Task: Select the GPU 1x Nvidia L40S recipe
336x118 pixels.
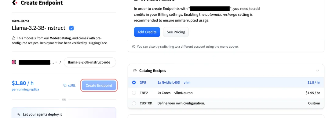Action: click(226, 82)
